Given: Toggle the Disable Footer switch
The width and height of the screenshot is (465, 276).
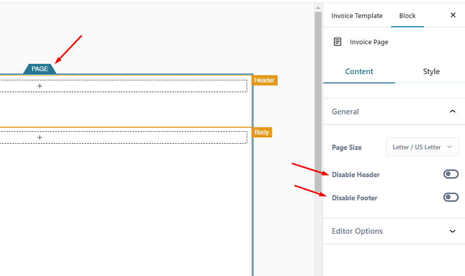Looking at the screenshot, I should point(451,197).
